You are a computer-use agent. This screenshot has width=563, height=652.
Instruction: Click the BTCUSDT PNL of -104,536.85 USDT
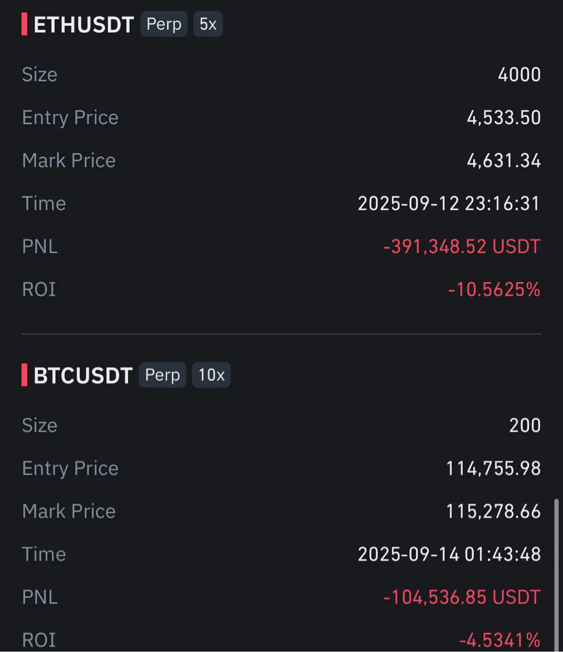click(x=462, y=597)
